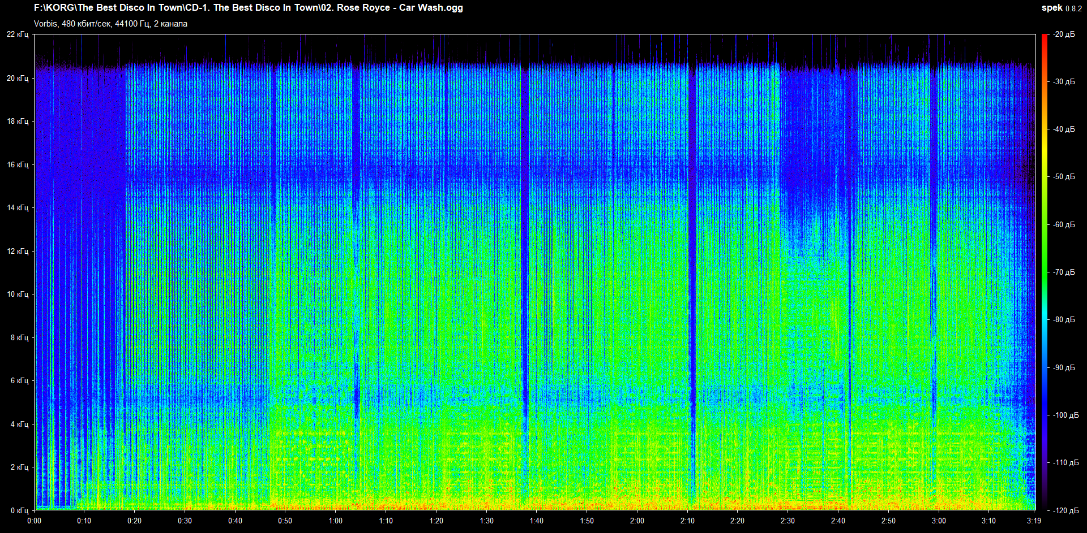The height and width of the screenshot is (533, 1087).
Task: Click the -100 дБ legend label
Action: pyautogui.click(x=1067, y=415)
